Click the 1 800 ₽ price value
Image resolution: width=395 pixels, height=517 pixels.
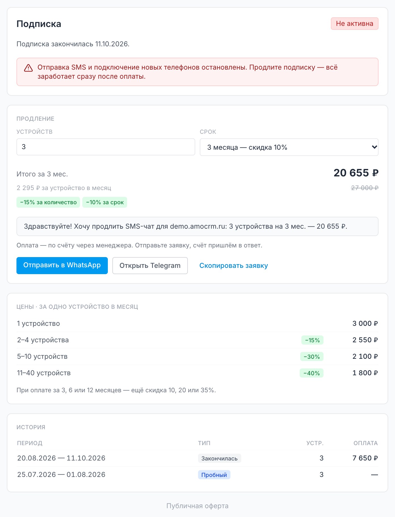tap(365, 373)
